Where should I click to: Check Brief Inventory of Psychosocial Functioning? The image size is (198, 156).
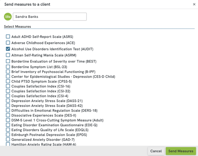click(x=8, y=71)
